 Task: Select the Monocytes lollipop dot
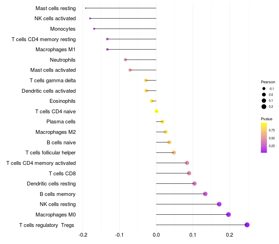(94, 29)
